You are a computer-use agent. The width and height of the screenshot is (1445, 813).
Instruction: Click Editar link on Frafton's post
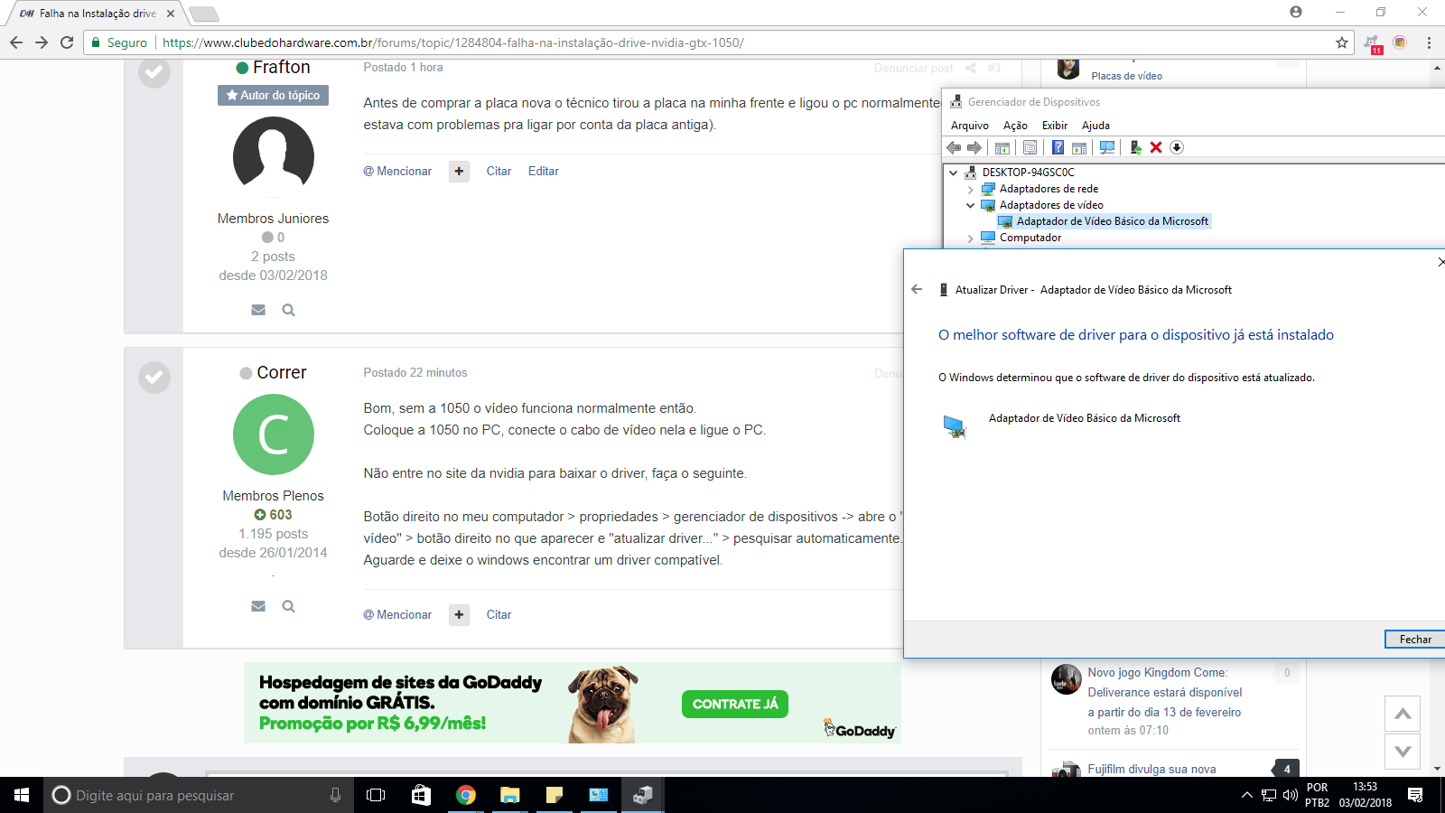coord(543,171)
